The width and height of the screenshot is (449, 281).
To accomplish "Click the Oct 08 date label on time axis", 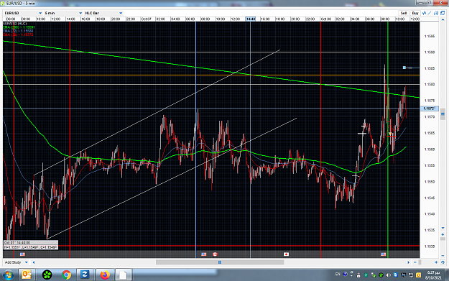I will (326, 19).
